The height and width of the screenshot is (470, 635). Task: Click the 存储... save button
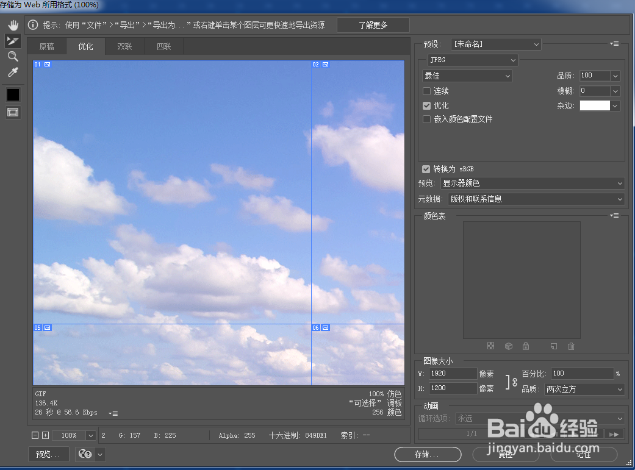click(428, 454)
